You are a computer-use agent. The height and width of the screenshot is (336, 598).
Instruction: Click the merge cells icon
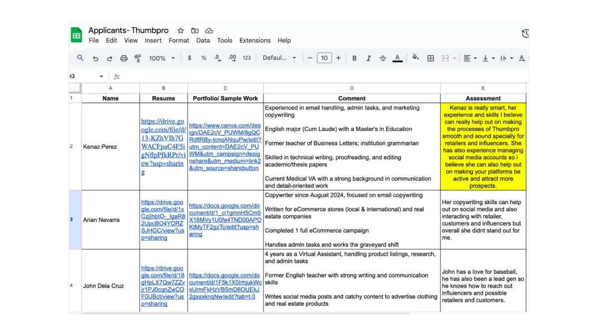(446, 58)
